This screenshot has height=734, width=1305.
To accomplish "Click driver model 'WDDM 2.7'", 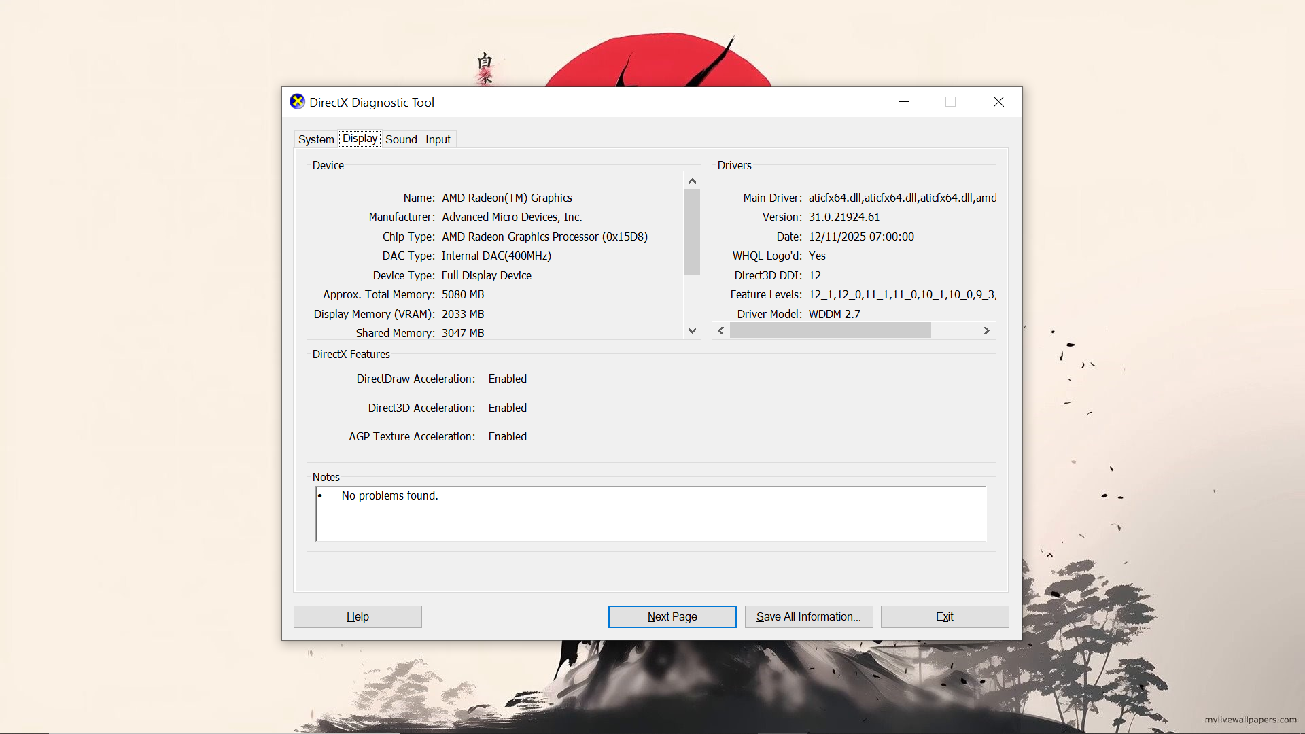I will pos(834,314).
